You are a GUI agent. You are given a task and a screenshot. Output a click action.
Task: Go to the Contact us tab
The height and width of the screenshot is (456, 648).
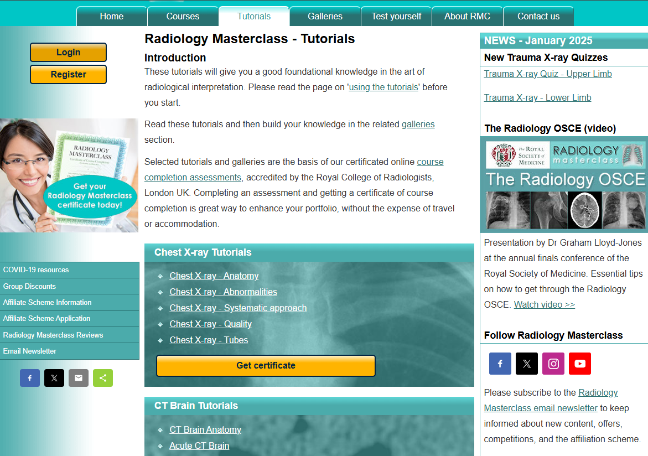[x=538, y=17]
